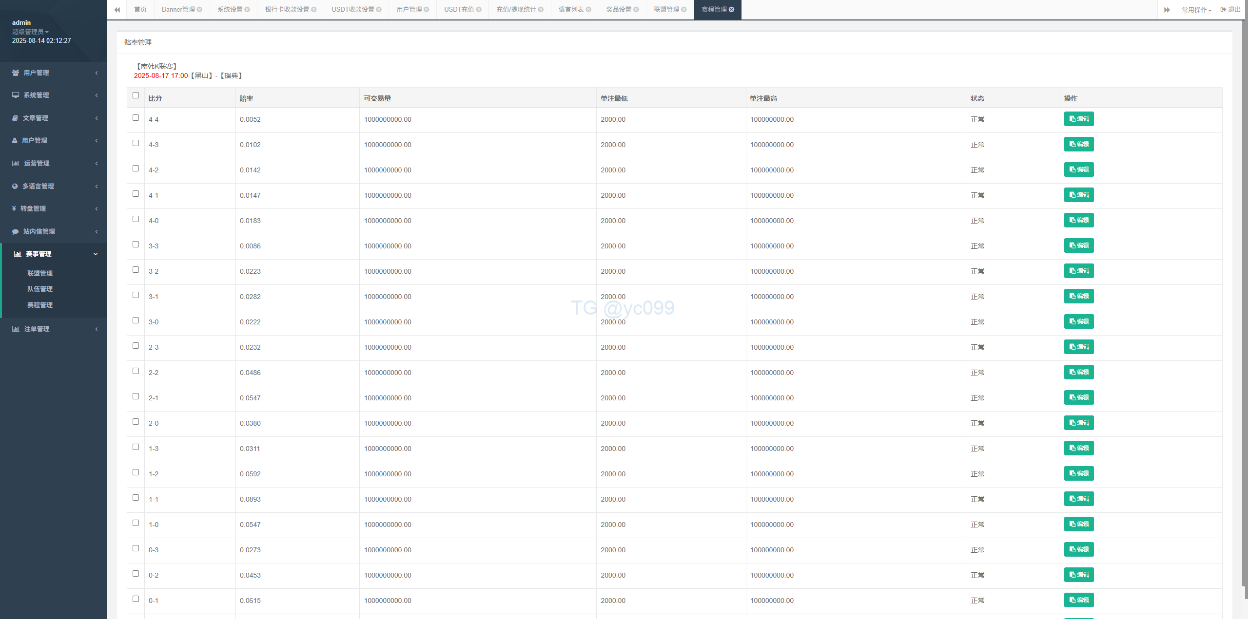Viewport: 1248px width, 619px height.
Task: Click the 退出 logout icon
Action: [x=1224, y=9]
